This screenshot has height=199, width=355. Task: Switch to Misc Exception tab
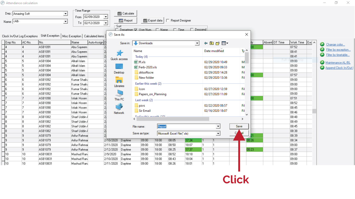coord(72,36)
